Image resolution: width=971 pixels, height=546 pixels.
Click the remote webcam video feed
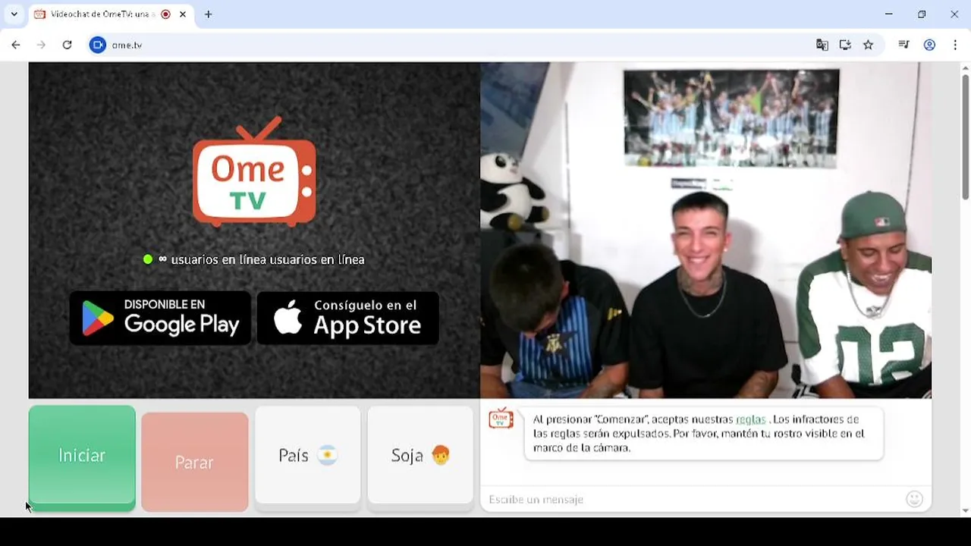[x=705, y=230]
